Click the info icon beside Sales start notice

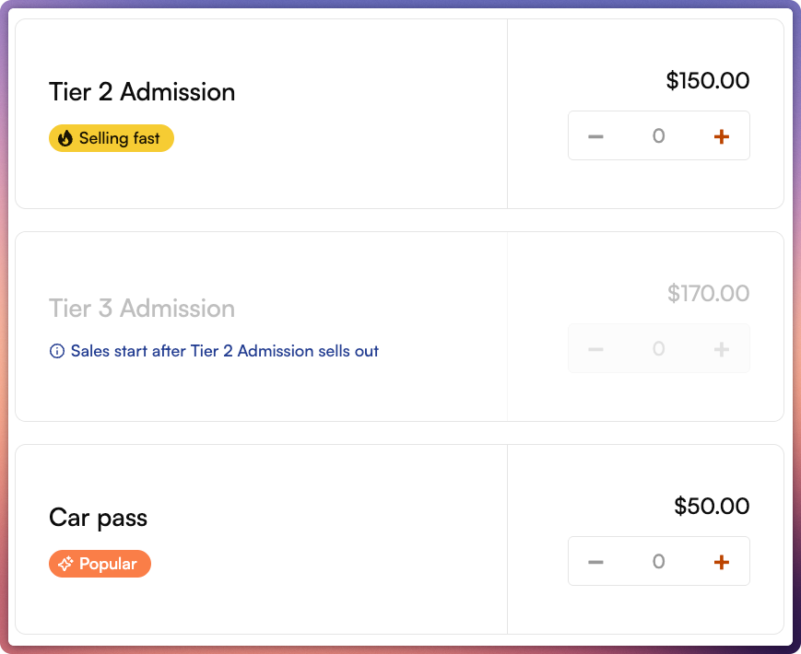click(x=57, y=351)
